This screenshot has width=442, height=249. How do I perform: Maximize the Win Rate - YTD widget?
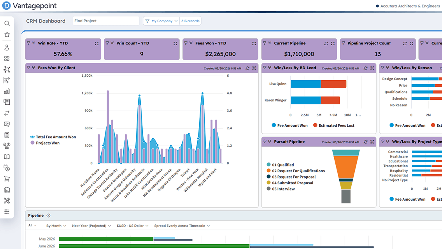pyautogui.click(x=96, y=44)
